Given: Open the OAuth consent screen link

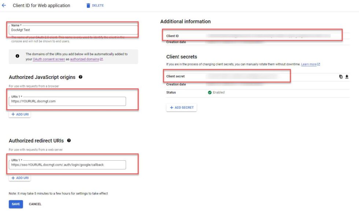Looking at the screenshot, I should click(48, 59).
